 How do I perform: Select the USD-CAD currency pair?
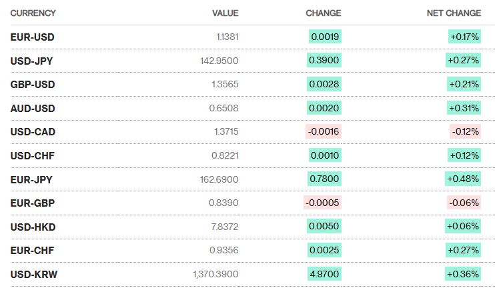click(33, 132)
